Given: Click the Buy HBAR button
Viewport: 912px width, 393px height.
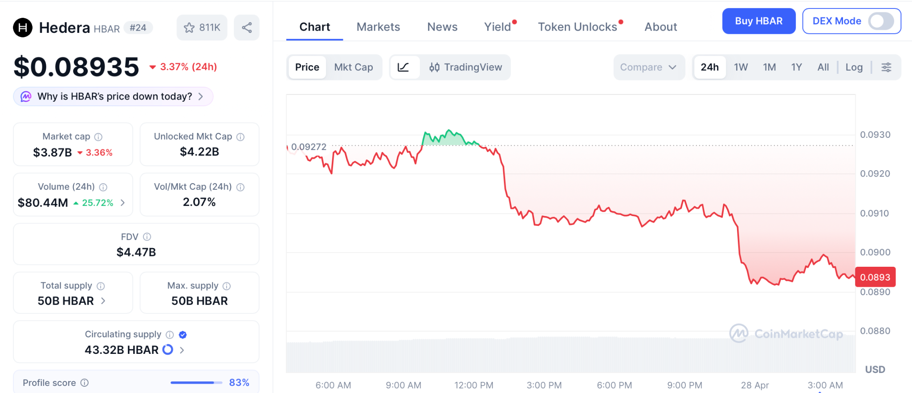Looking at the screenshot, I should [758, 21].
